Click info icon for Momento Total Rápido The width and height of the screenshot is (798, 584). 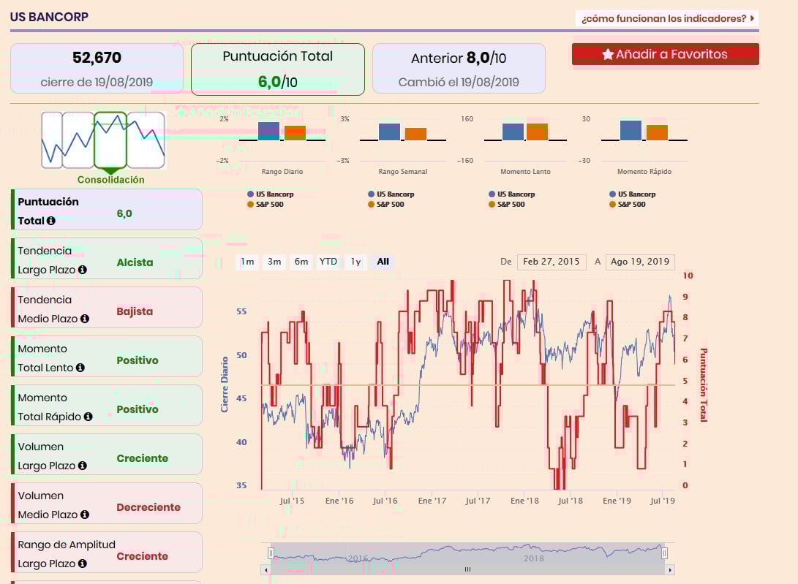click(x=88, y=416)
